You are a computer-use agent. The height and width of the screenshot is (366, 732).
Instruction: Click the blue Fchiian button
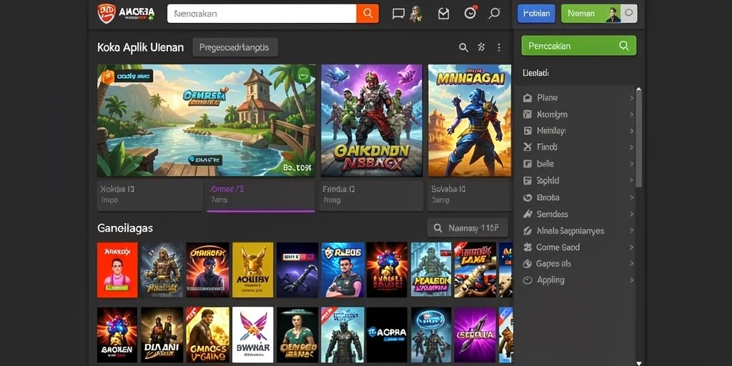click(536, 14)
